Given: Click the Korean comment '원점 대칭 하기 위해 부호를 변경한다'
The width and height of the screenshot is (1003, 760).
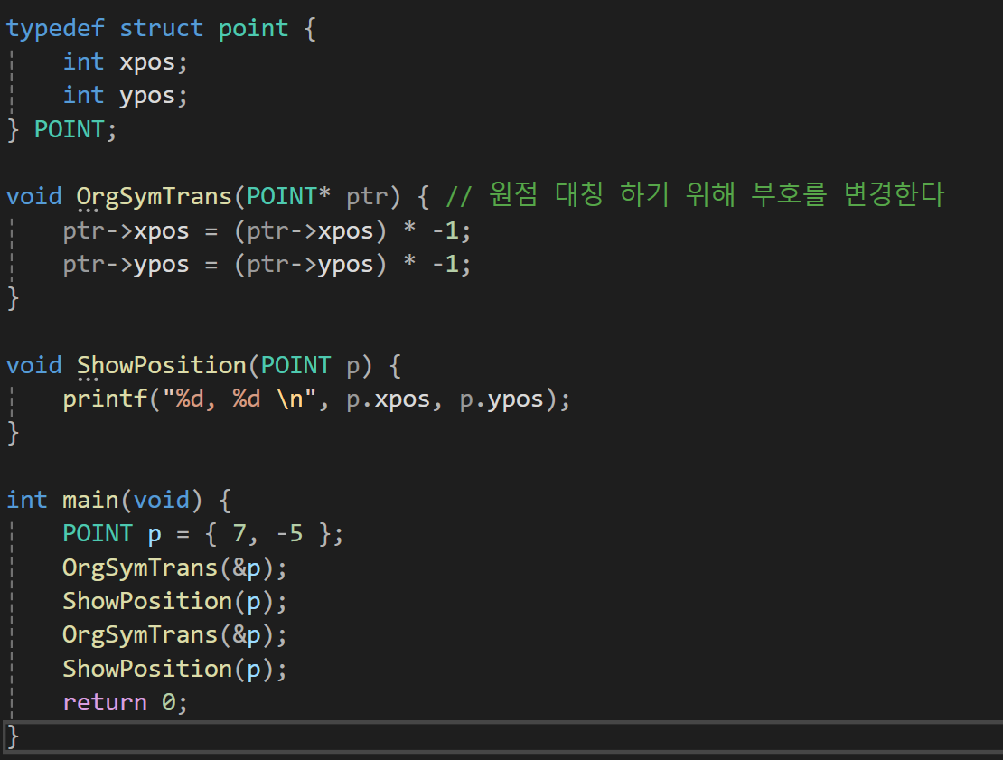Looking at the screenshot, I should [x=717, y=194].
